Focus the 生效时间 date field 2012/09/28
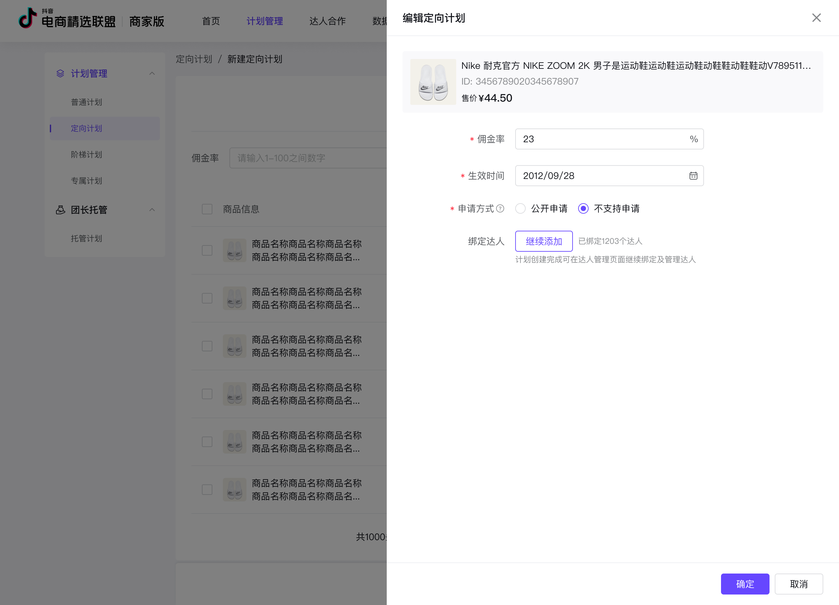The width and height of the screenshot is (839, 605). tap(609, 176)
